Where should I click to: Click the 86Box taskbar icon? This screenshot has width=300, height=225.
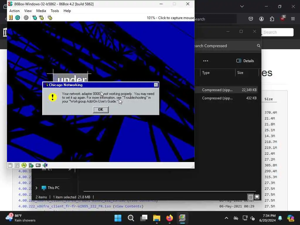click(182, 218)
